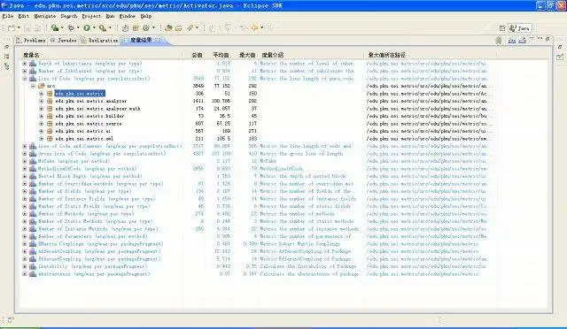The height and width of the screenshot is (329, 567).
Task: Expand the Abstractness metric row
Action: click(x=25, y=274)
